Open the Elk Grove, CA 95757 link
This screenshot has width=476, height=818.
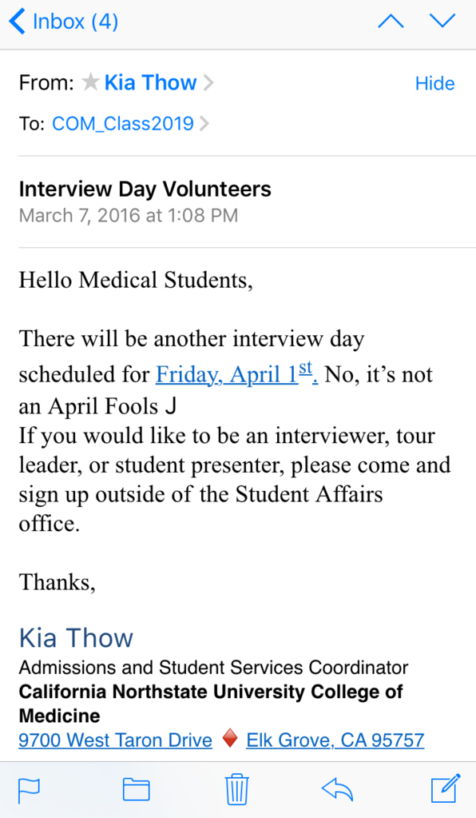(x=335, y=740)
